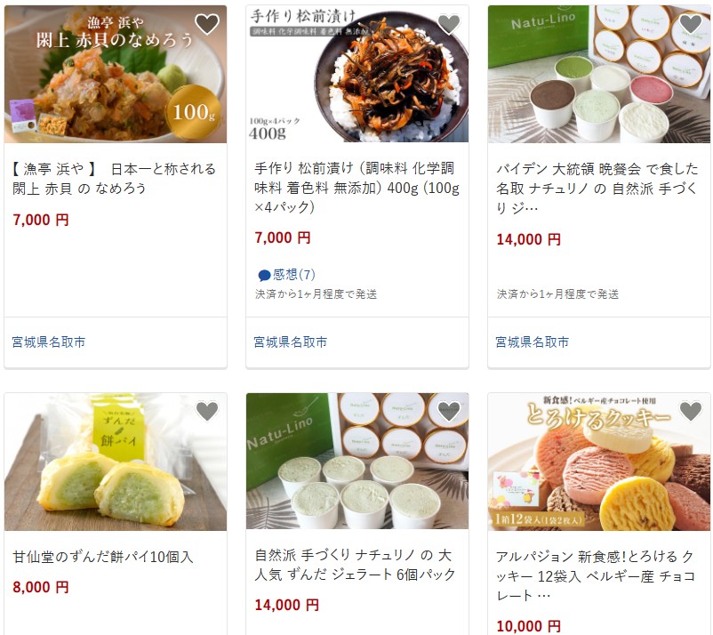Open とろけるクッキー product photo

click(x=599, y=462)
